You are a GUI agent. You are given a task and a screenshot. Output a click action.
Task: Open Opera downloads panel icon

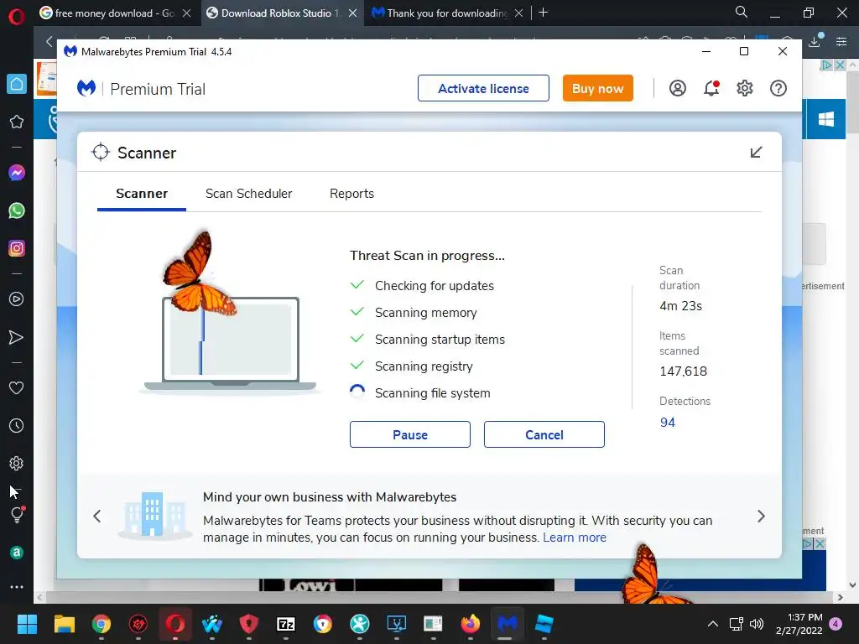click(x=815, y=40)
